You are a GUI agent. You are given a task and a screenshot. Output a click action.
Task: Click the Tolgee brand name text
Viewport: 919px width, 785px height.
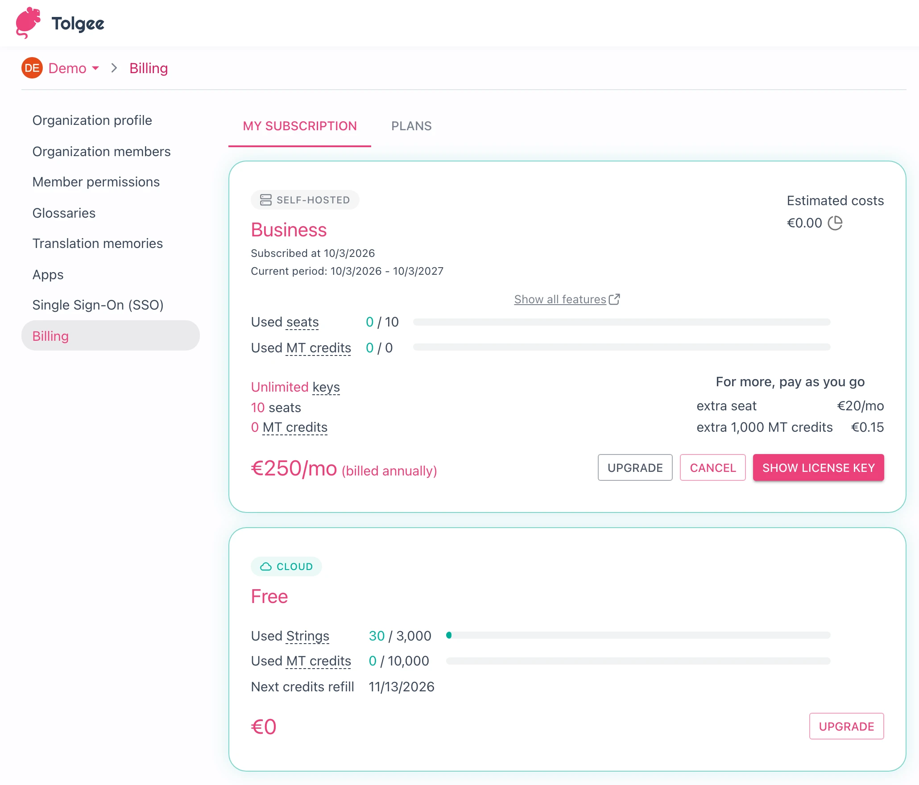78,24
